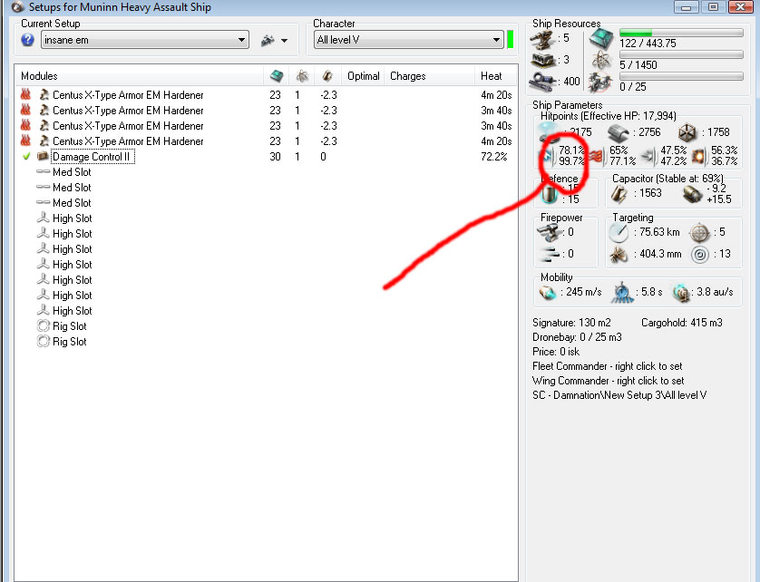Click the drone bandwidth bar 0 / 25
760x582 pixels.
click(x=681, y=76)
